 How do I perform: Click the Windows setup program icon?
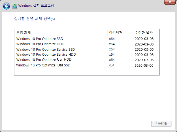[x=15, y=6]
